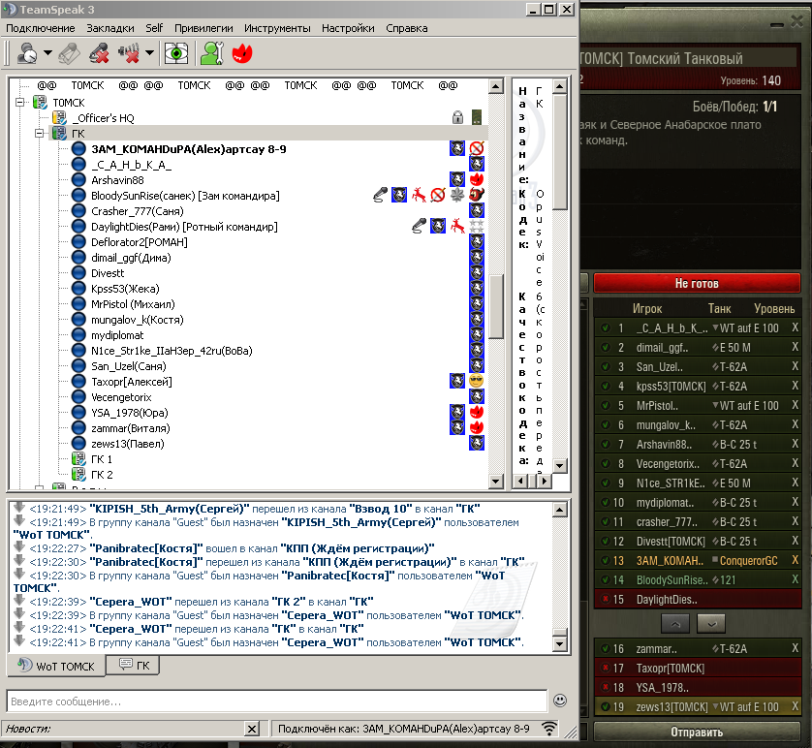Remove dimail_ggf with X in roster
812x748 pixels.
[795, 347]
